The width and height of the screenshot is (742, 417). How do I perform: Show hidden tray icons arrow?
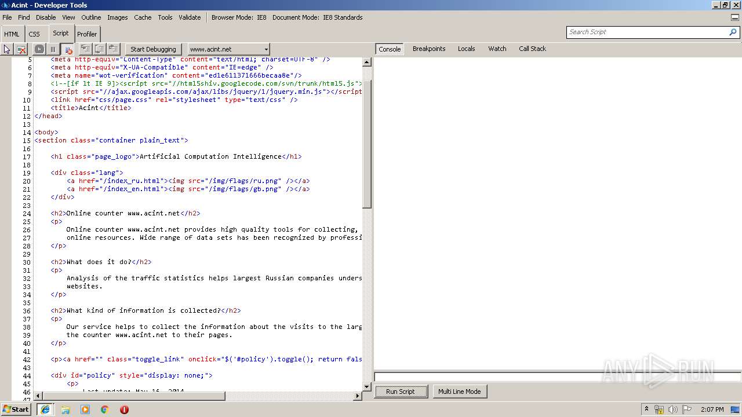(646, 409)
